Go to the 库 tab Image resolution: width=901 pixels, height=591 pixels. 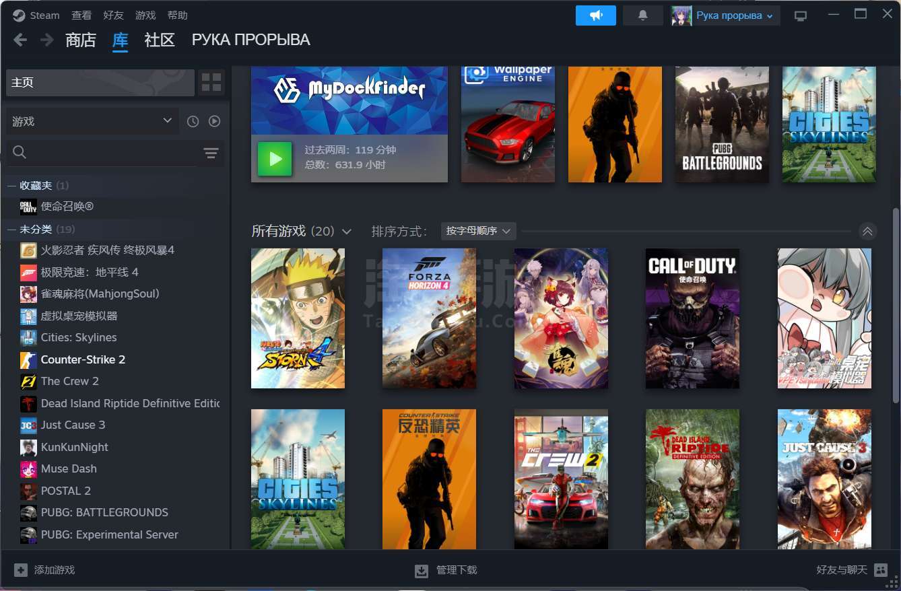click(x=120, y=40)
